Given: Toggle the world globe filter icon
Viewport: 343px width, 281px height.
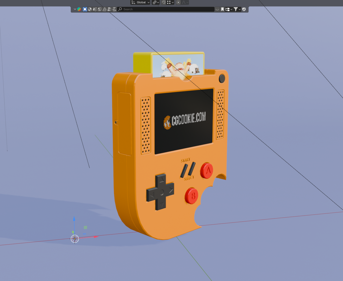Looking at the screenshot, I should point(99,9).
